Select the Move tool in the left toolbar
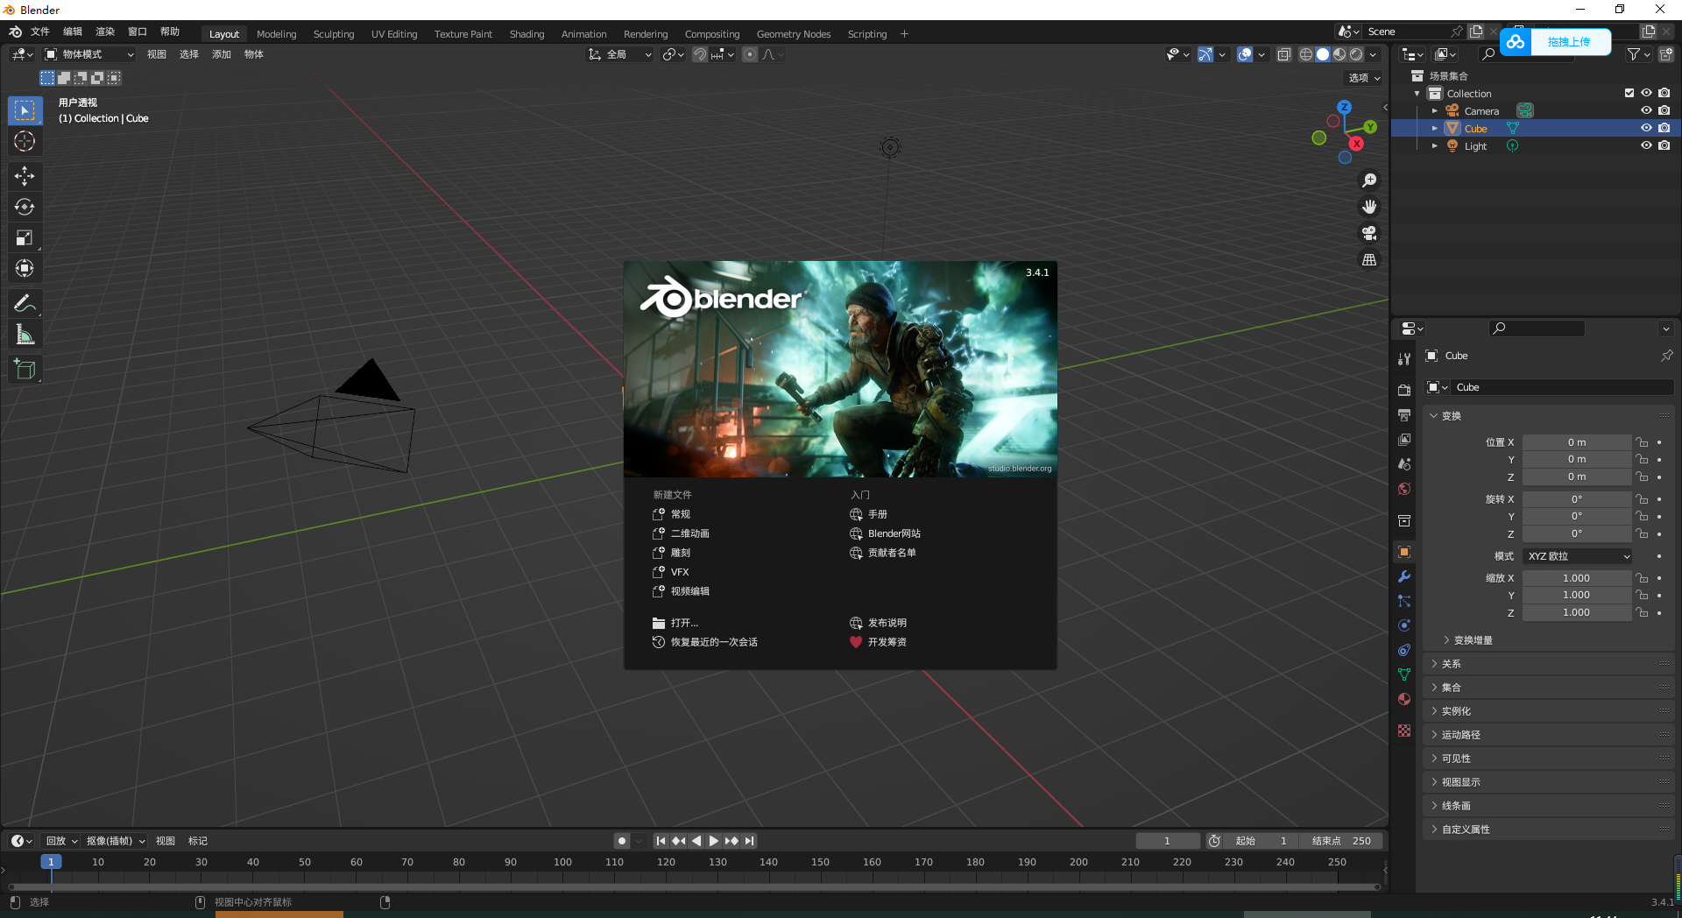Viewport: 1682px width, 918px height. pyautogui.click(x=25, y=176)
